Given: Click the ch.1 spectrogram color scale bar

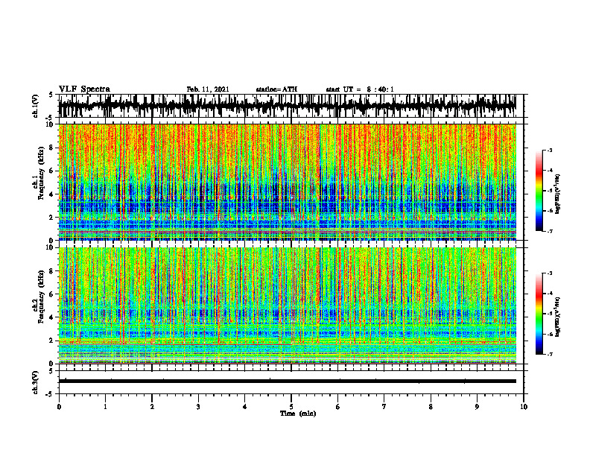Looking at the screenshot, I should pyautogui.click(x=539, y=191).
